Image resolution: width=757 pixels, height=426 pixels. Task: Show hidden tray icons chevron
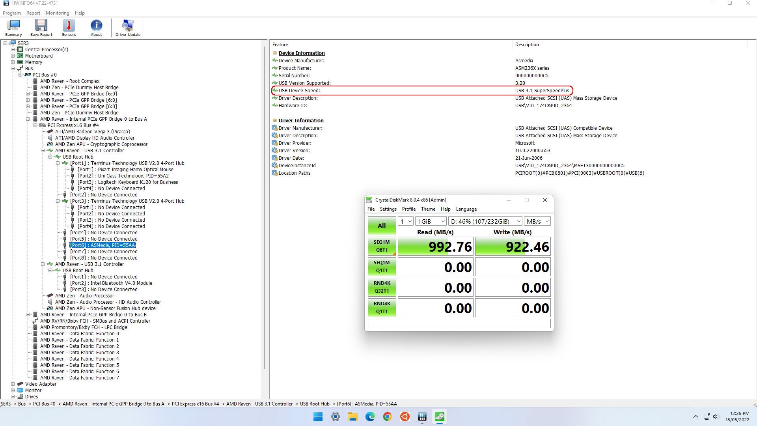[x=695, y=417]
